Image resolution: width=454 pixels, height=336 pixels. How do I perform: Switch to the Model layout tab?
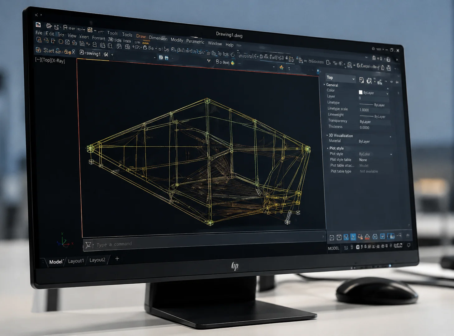pyautogui.click(x=56, y=262)
